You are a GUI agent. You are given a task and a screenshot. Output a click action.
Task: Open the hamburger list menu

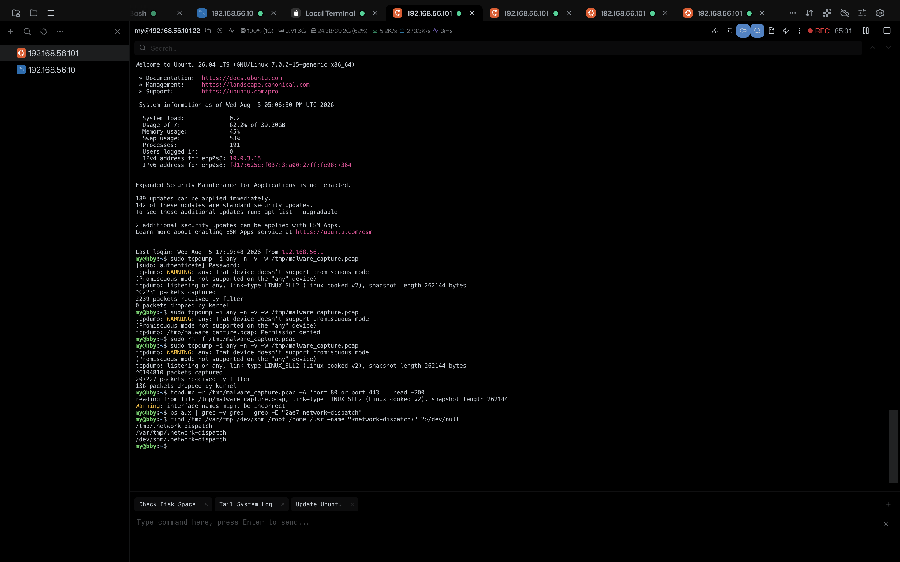[51, 13]
